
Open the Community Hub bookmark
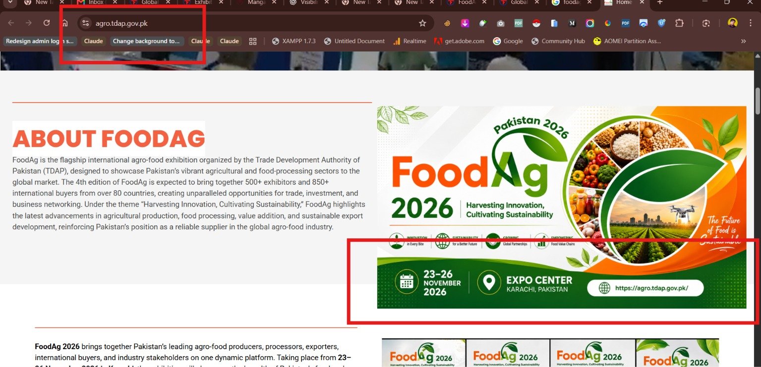tap(558, 41)
